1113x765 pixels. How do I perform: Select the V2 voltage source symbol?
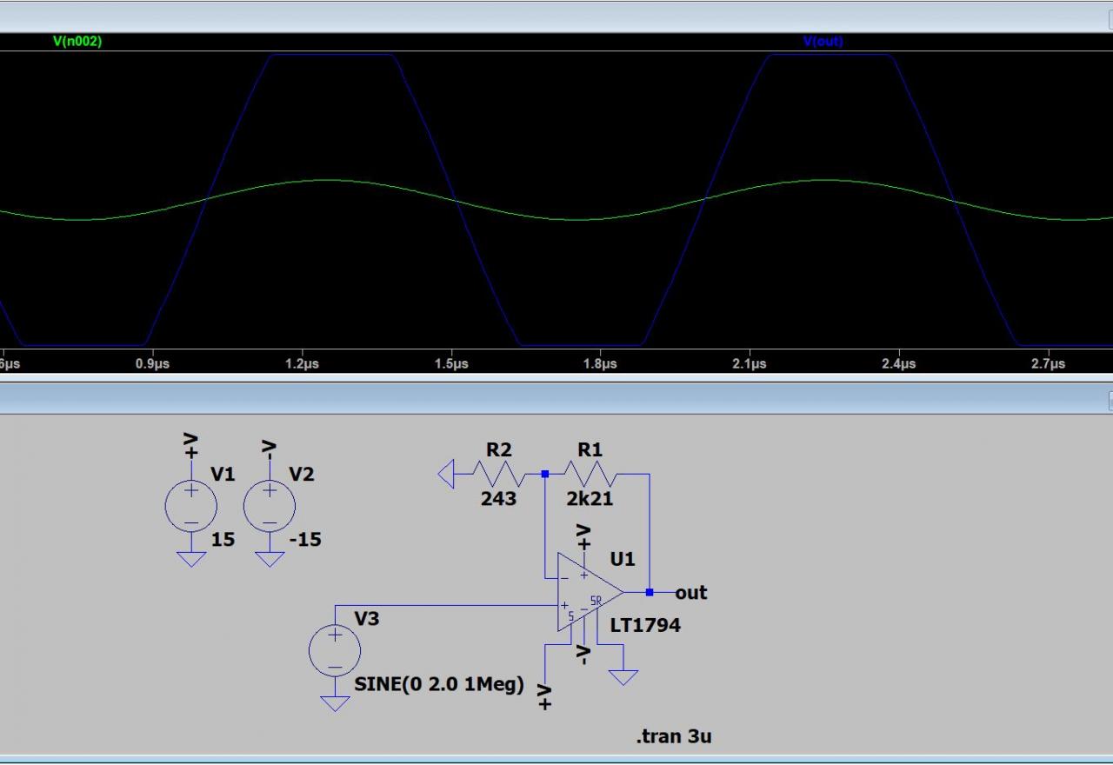click(x=270, y=506)
